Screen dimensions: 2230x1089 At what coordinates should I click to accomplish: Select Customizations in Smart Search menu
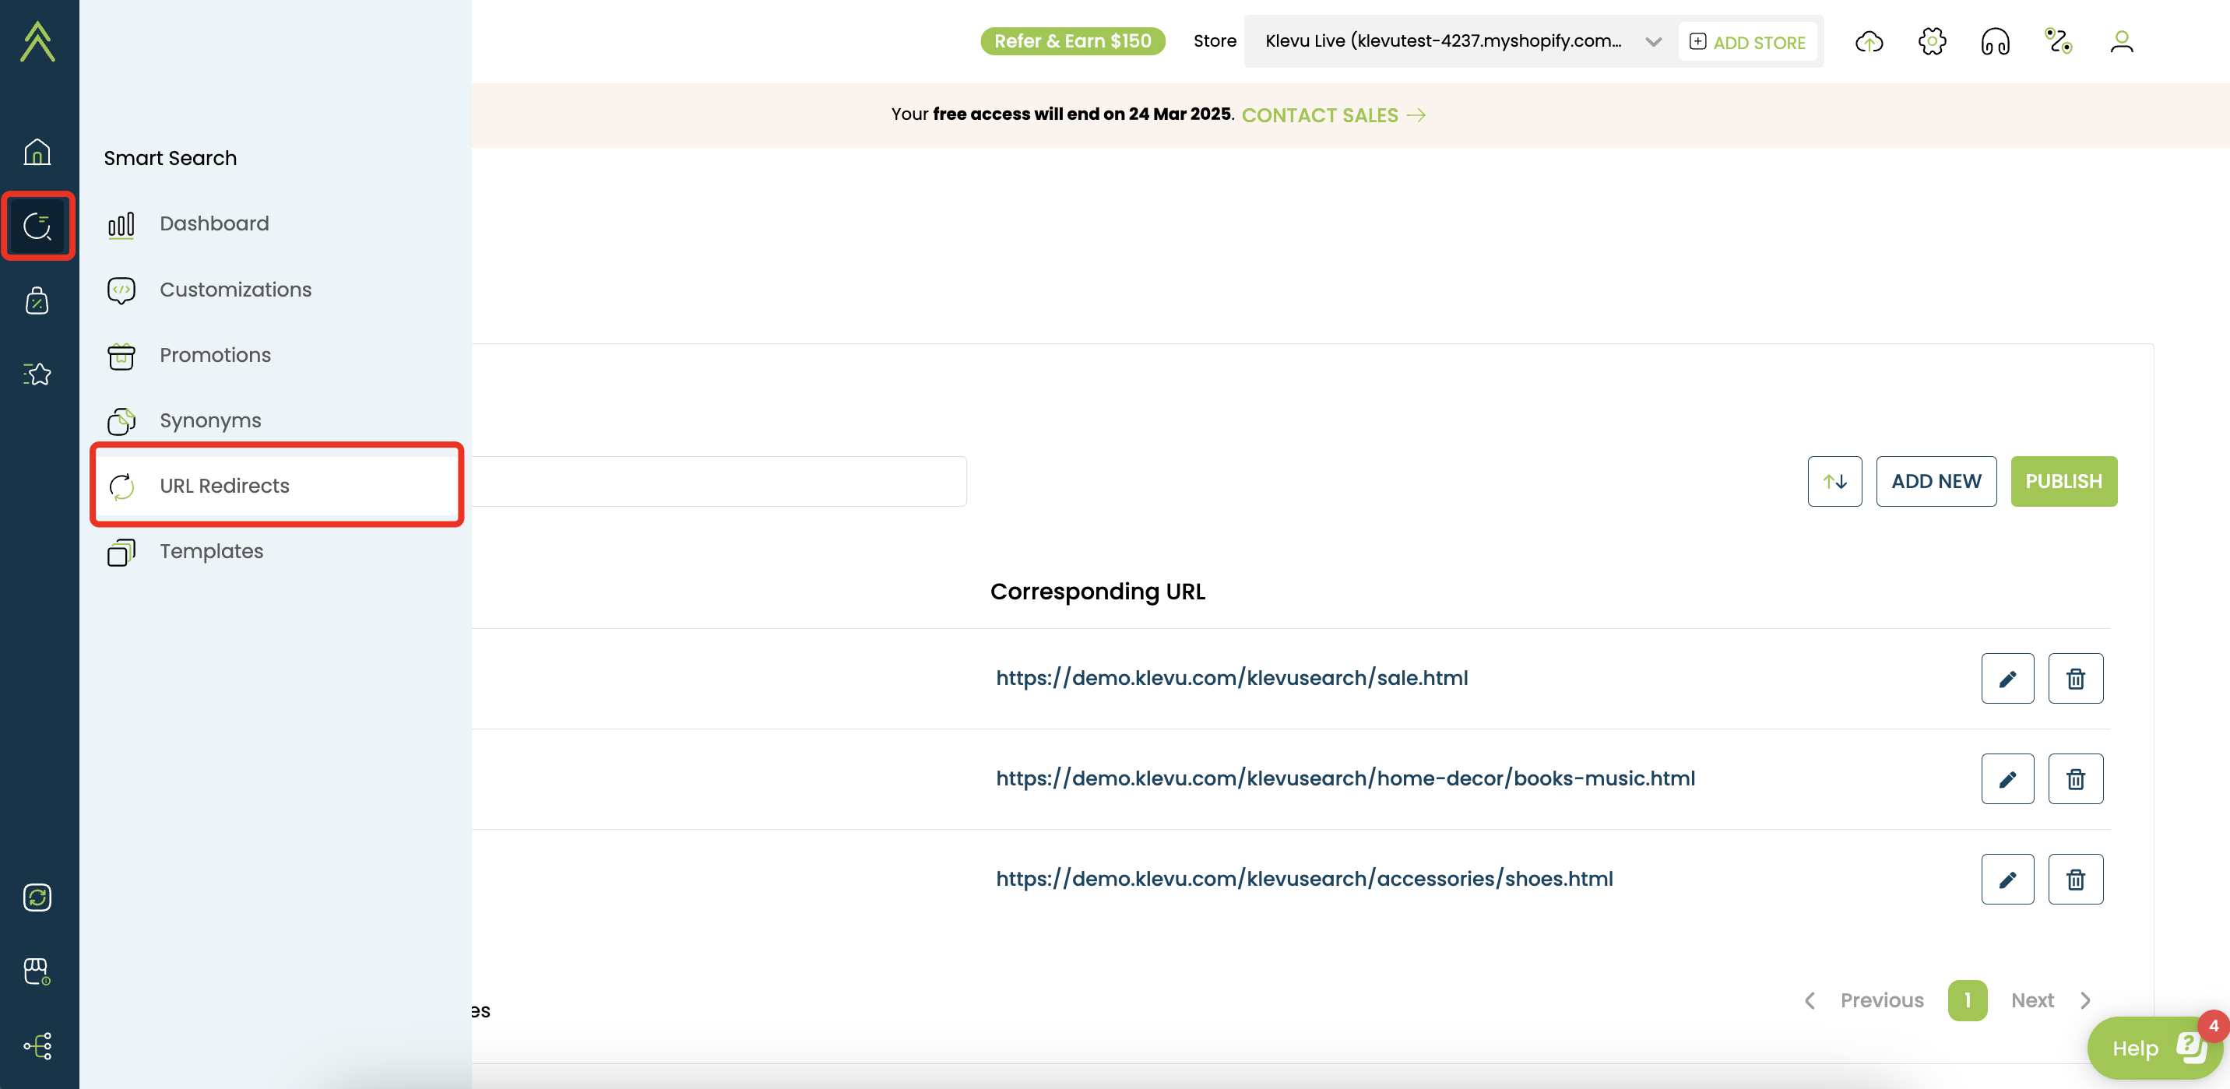(x=235, y=290)
